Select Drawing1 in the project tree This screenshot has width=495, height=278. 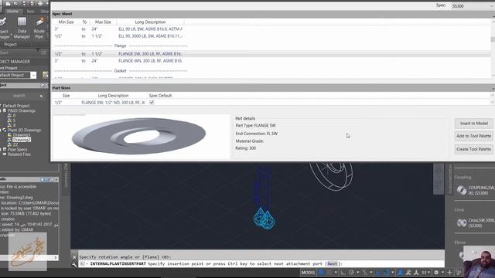point(22,135)
